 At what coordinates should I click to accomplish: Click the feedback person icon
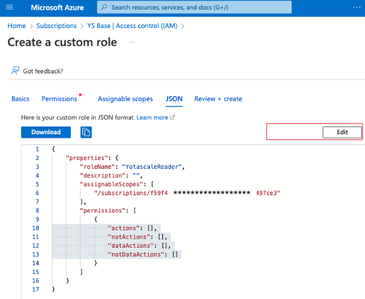coord(15,71)
